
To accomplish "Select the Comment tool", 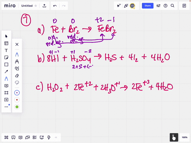I will 6,86.
